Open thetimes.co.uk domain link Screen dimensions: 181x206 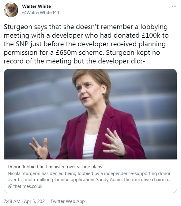[28, 186]
